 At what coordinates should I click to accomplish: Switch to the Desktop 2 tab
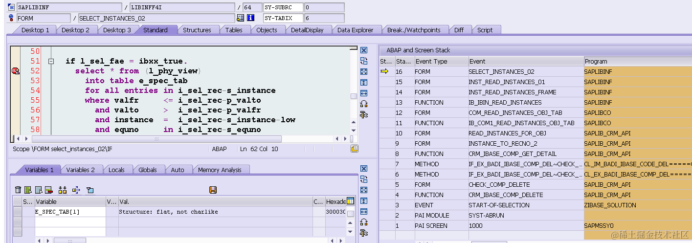point(75,30)
